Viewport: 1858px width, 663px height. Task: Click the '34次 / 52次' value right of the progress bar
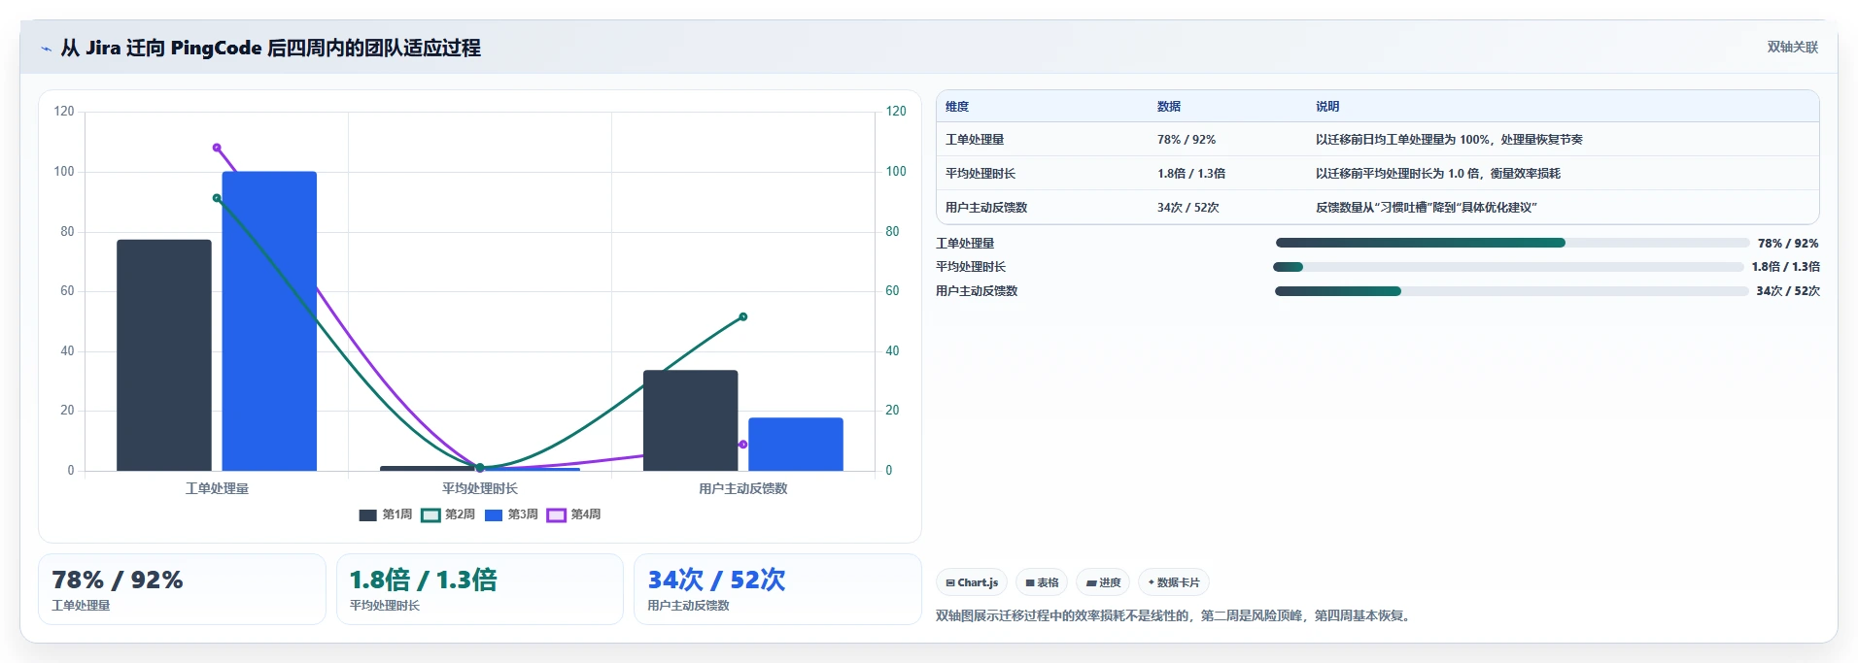pyautogui.click(x=1788, y=291)
